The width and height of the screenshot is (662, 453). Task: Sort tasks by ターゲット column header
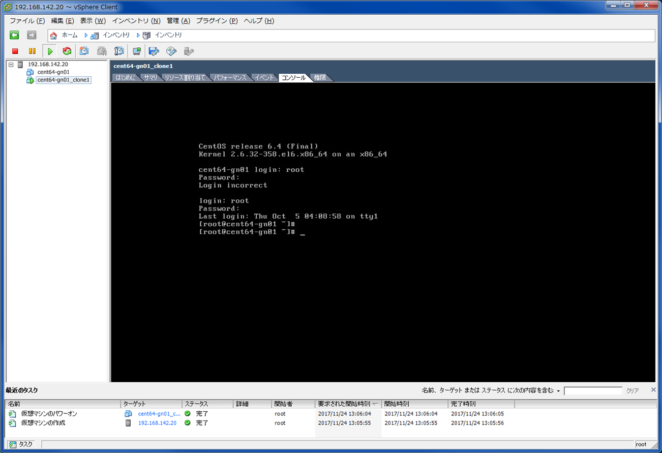click(152, 404)
